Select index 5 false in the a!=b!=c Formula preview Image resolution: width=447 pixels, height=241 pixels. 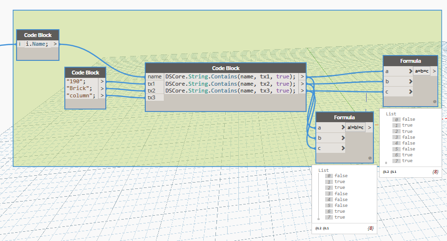click(x=336, y=205)
